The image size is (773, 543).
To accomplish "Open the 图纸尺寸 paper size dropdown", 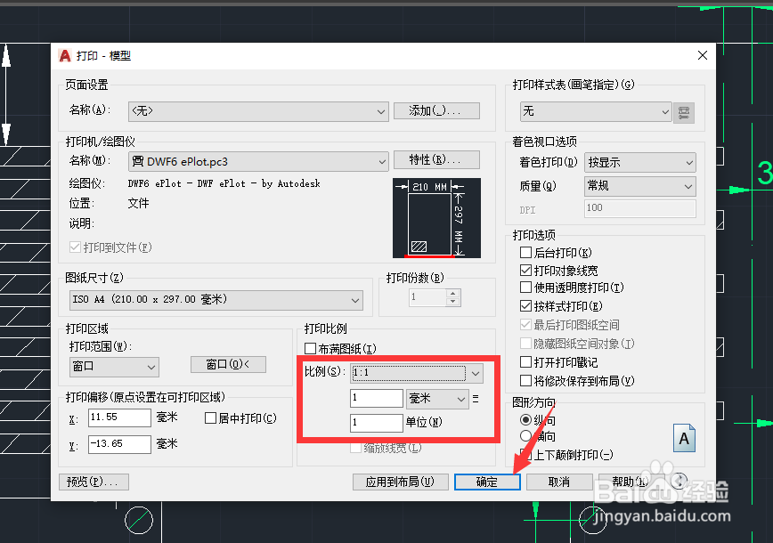I will pos(356,301).
